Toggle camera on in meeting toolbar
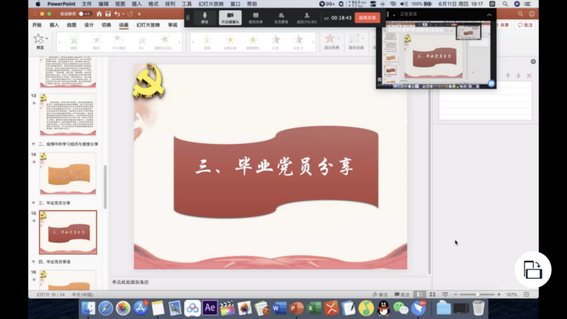This screenshot has width=567, height=319. [x=229, y=17]
